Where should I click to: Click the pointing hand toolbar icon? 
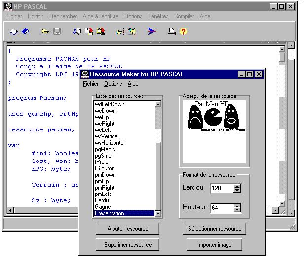[120, 32]
